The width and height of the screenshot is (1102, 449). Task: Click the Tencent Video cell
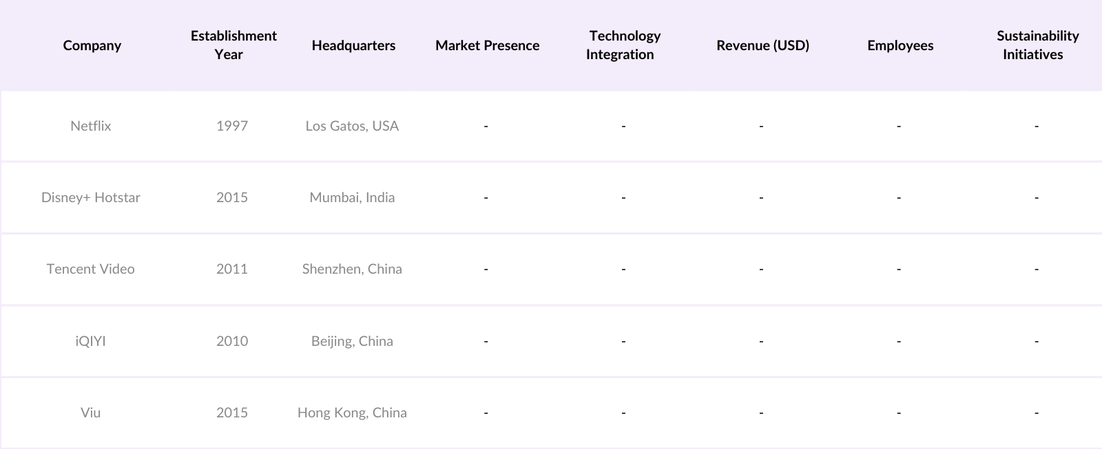[91, 269]
